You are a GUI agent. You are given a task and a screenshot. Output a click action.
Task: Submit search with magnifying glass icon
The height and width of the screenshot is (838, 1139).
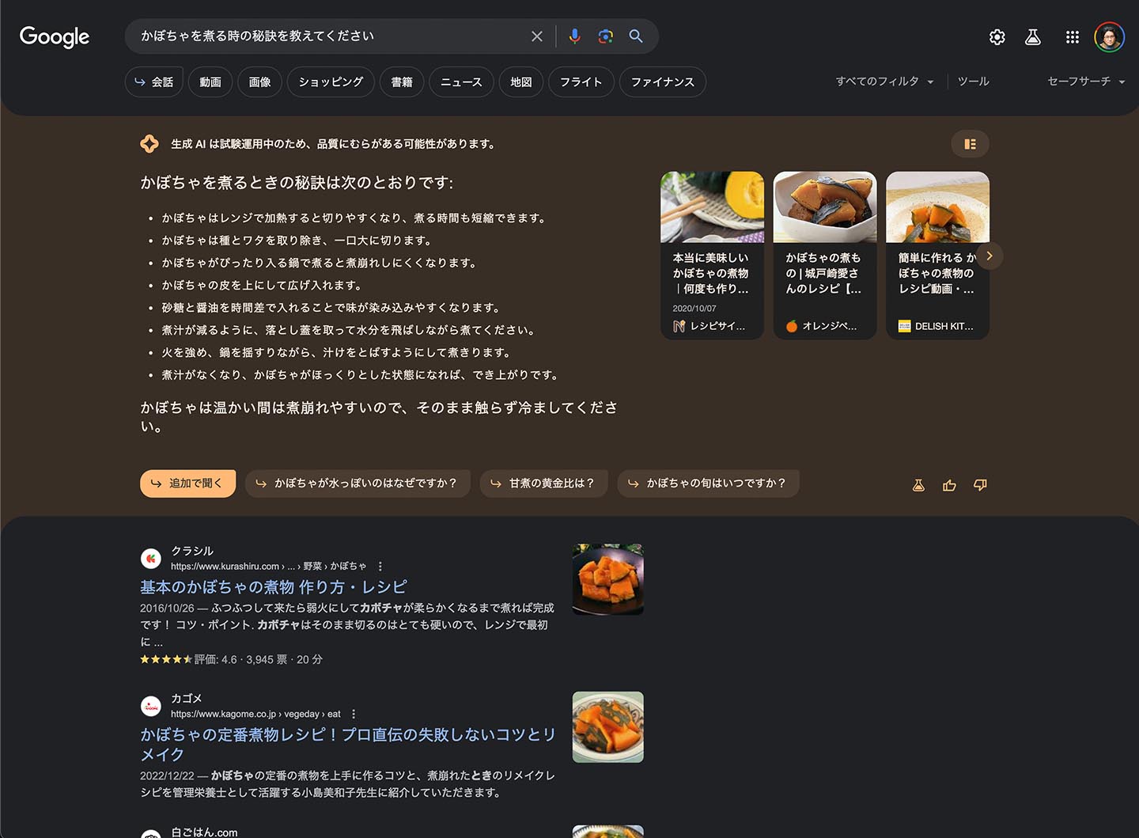point(636,36)
